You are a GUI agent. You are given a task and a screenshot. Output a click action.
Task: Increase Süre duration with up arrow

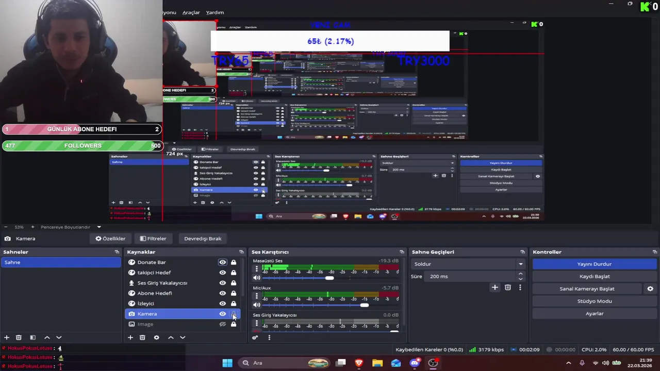520,274
